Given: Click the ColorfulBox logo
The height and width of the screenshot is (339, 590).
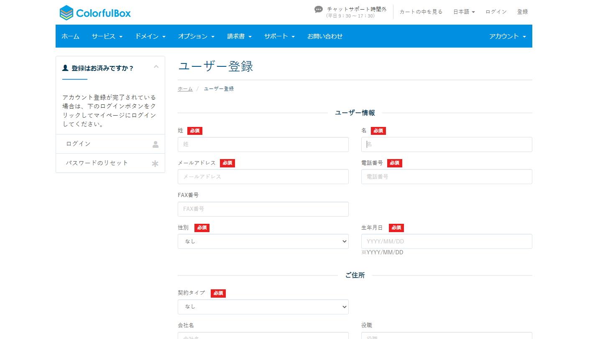Looking at the screenshot, I should [x=95, y=13].
